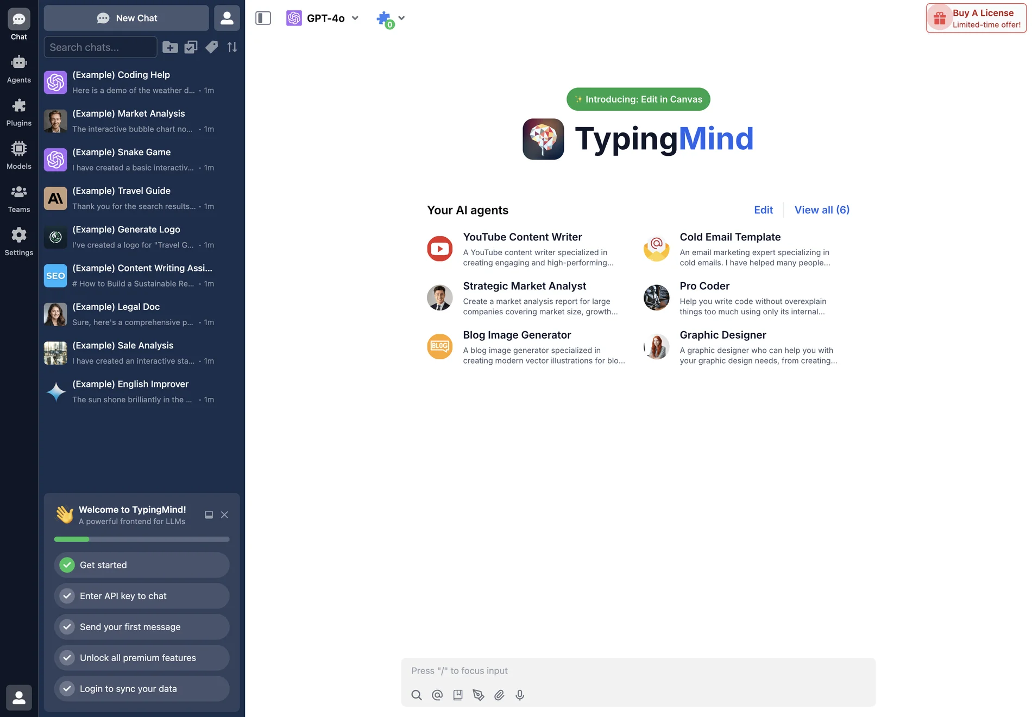Click Enter API key to chat item
Viewport: 1032px width, 717px height.
[142, 596]
